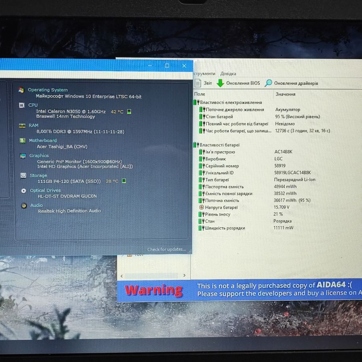The image size is (362, 362).
Task: Open the Storage section link
Action: point(38,175)
